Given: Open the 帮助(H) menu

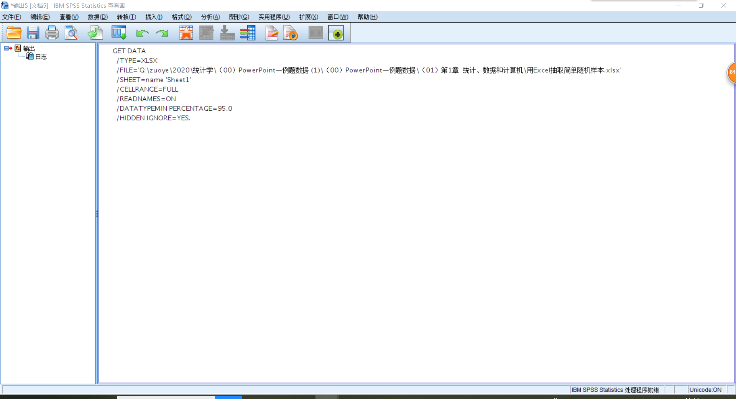Looking at the screenshot, I should [x=367, y=17].
